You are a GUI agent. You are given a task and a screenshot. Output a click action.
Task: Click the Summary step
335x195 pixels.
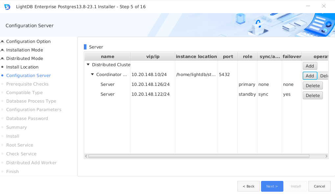pyautogui.click(x=16, y=127)
